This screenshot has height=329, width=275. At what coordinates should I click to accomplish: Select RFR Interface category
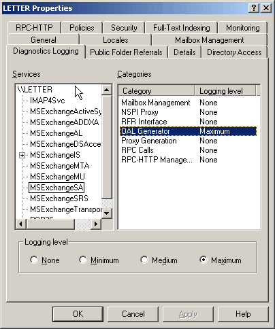click(x=188, y=122)
